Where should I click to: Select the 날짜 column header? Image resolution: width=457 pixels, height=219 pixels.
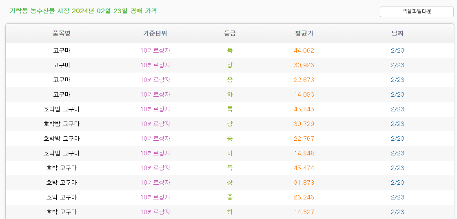397,33
